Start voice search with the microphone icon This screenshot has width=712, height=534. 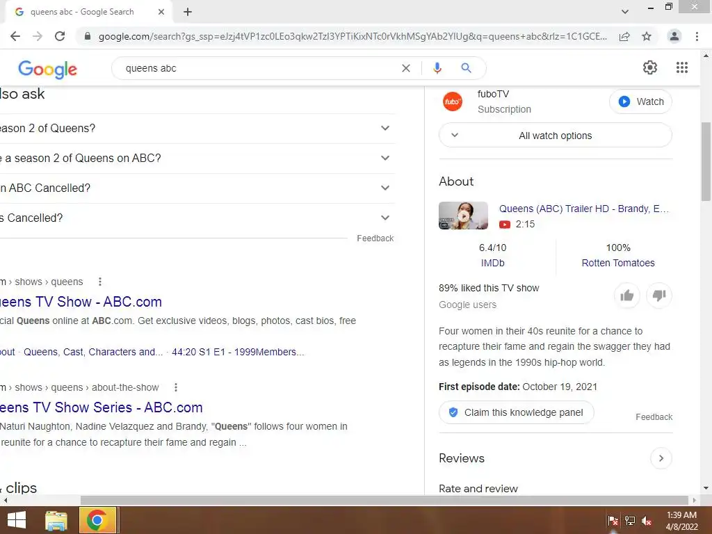pyautogui.click(x=437, y=68)
